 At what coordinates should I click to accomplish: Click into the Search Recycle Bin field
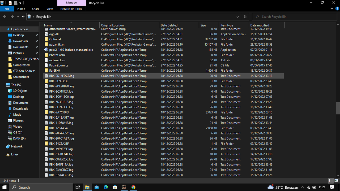pyautogui.click(x=295, y=17)
